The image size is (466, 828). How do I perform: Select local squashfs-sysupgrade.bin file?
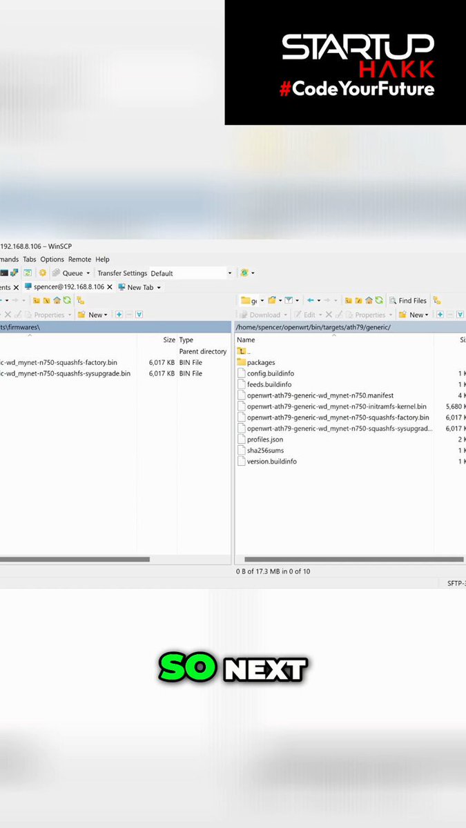click(x=66, y=373)
